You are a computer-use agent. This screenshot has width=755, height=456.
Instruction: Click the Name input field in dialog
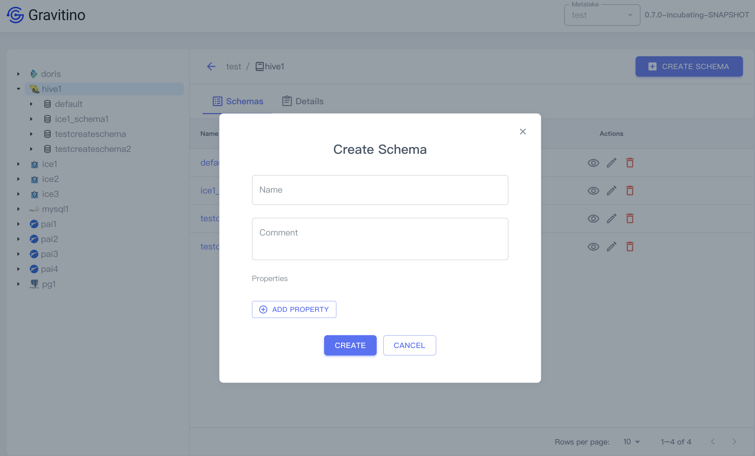[x=380, y=189]
